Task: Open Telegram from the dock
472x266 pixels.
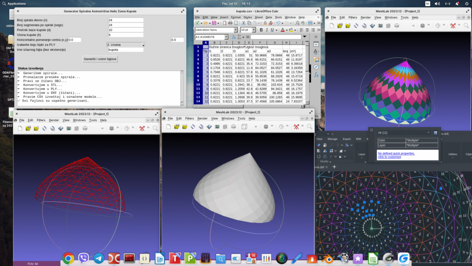Action: tap(99, 259)
